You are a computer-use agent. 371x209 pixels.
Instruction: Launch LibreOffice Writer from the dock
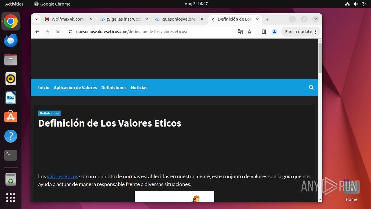[11, 98]
